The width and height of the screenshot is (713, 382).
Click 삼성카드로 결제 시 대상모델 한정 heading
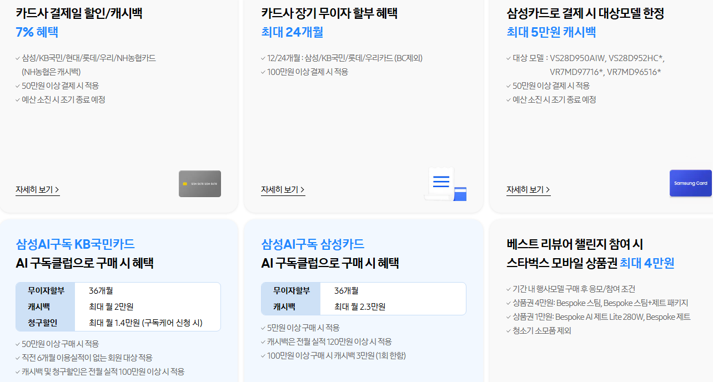click(585, 13)
